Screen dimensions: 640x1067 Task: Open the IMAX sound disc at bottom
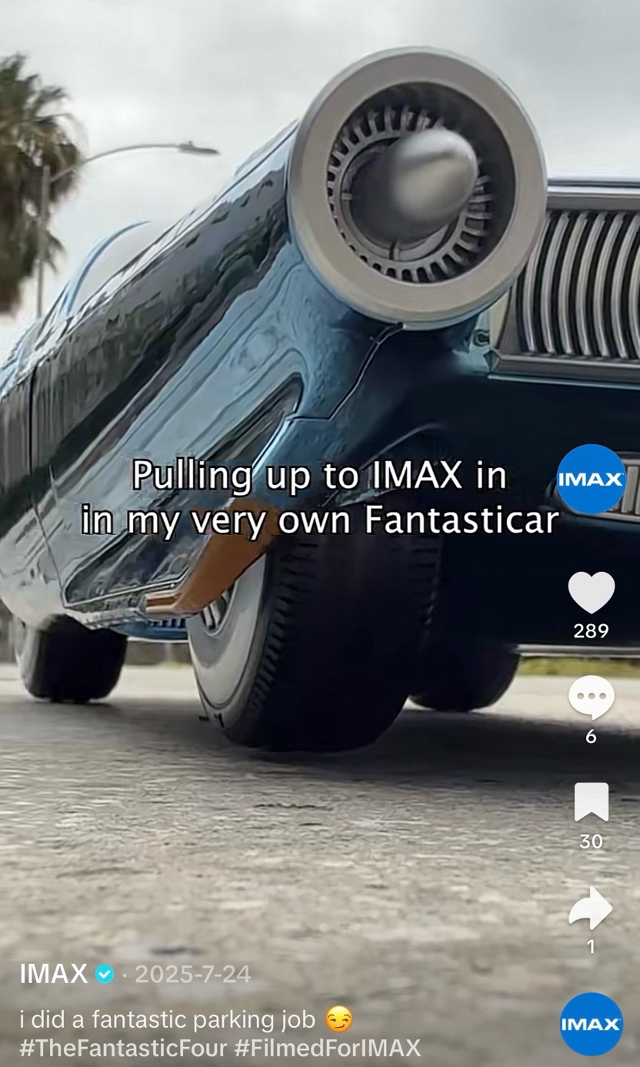tap(591, 1024)
